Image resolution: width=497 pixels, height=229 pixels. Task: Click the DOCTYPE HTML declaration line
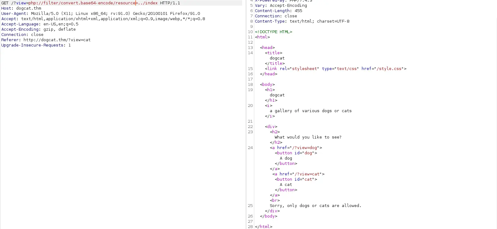[x=273, y=32]
